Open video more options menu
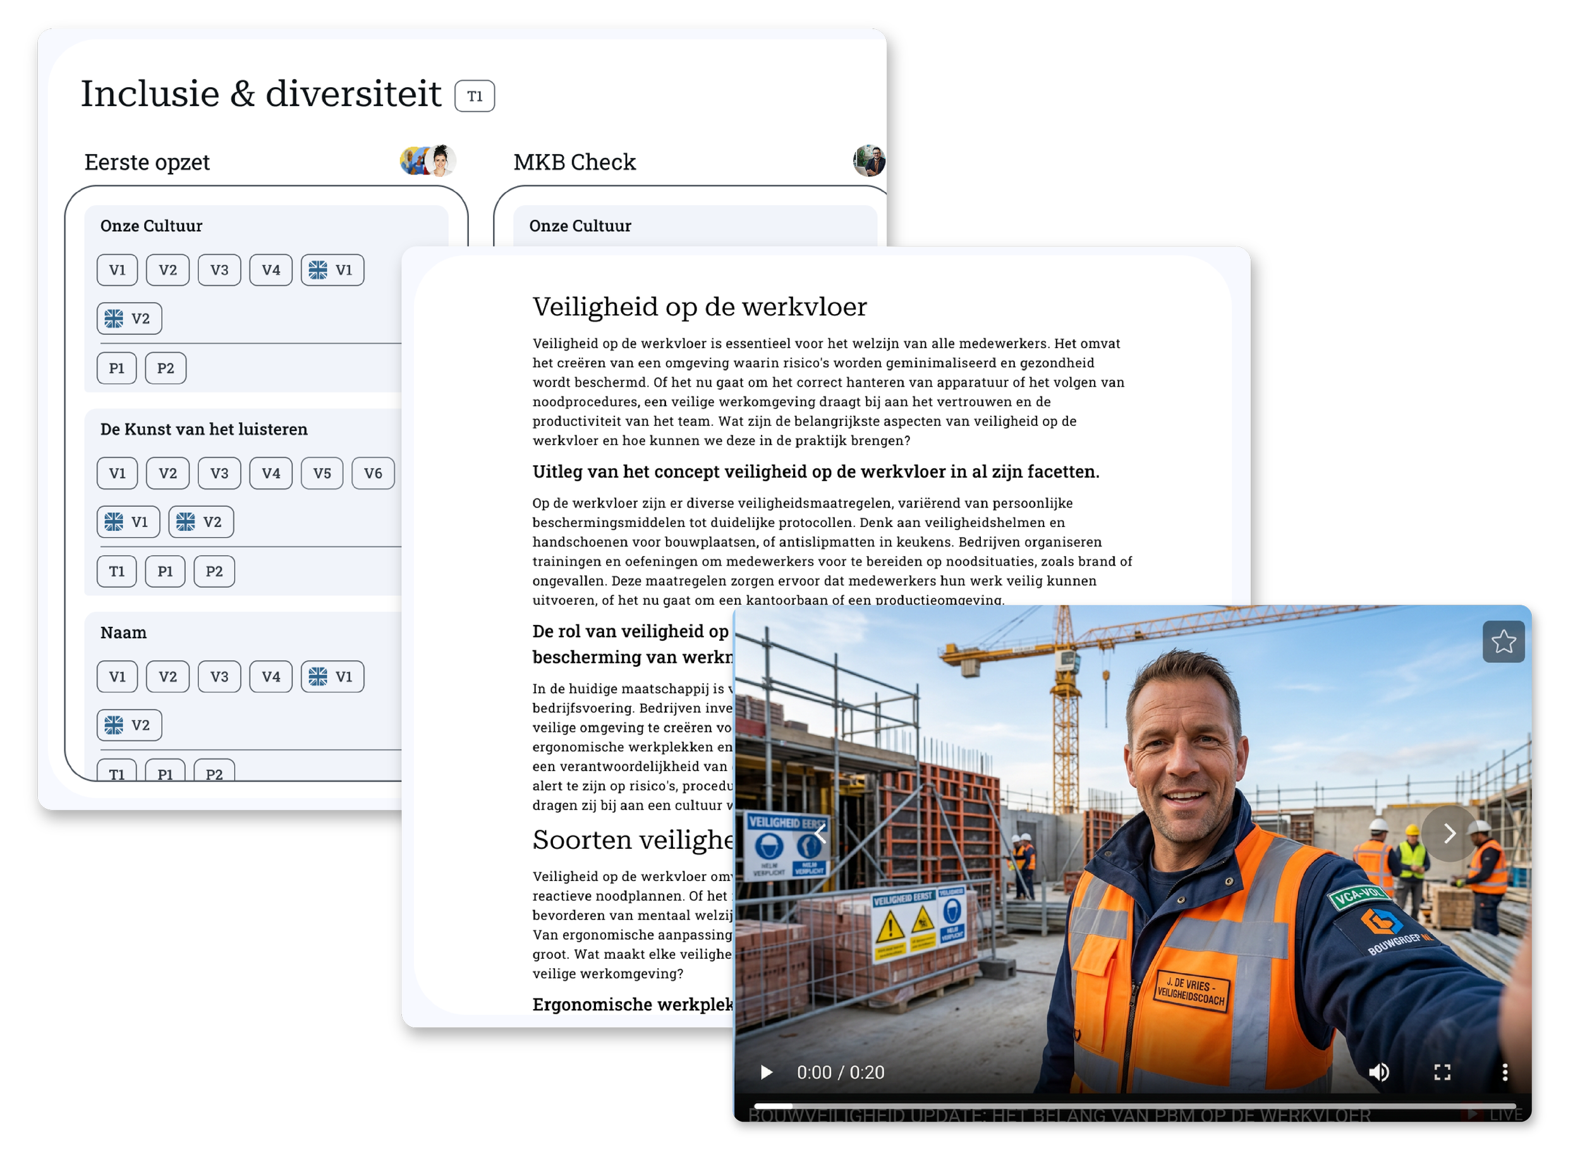The height and width of the screenshot is (1152, 1580). tap(1505, 1072)
